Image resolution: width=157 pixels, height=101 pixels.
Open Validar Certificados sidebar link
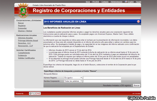point(26,58)
